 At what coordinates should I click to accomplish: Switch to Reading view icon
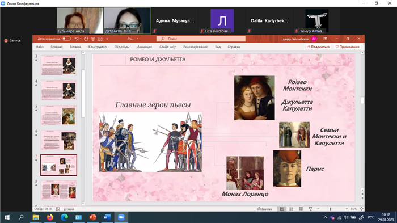pos(301,209)
